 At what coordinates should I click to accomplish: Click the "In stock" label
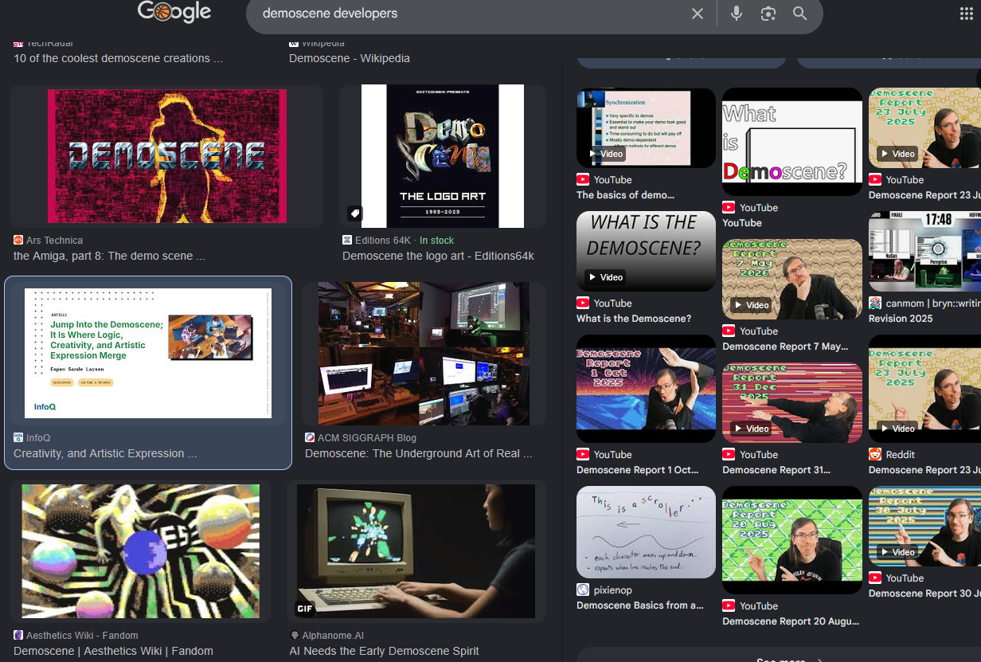(437, 240)
